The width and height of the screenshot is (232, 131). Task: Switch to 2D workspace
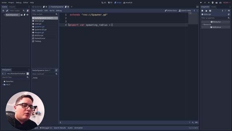click(x=104, y=3)
